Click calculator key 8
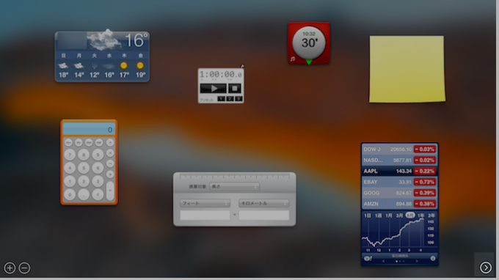Image resolution: width=499 pixels, height=280 pixels. point(84,155)
